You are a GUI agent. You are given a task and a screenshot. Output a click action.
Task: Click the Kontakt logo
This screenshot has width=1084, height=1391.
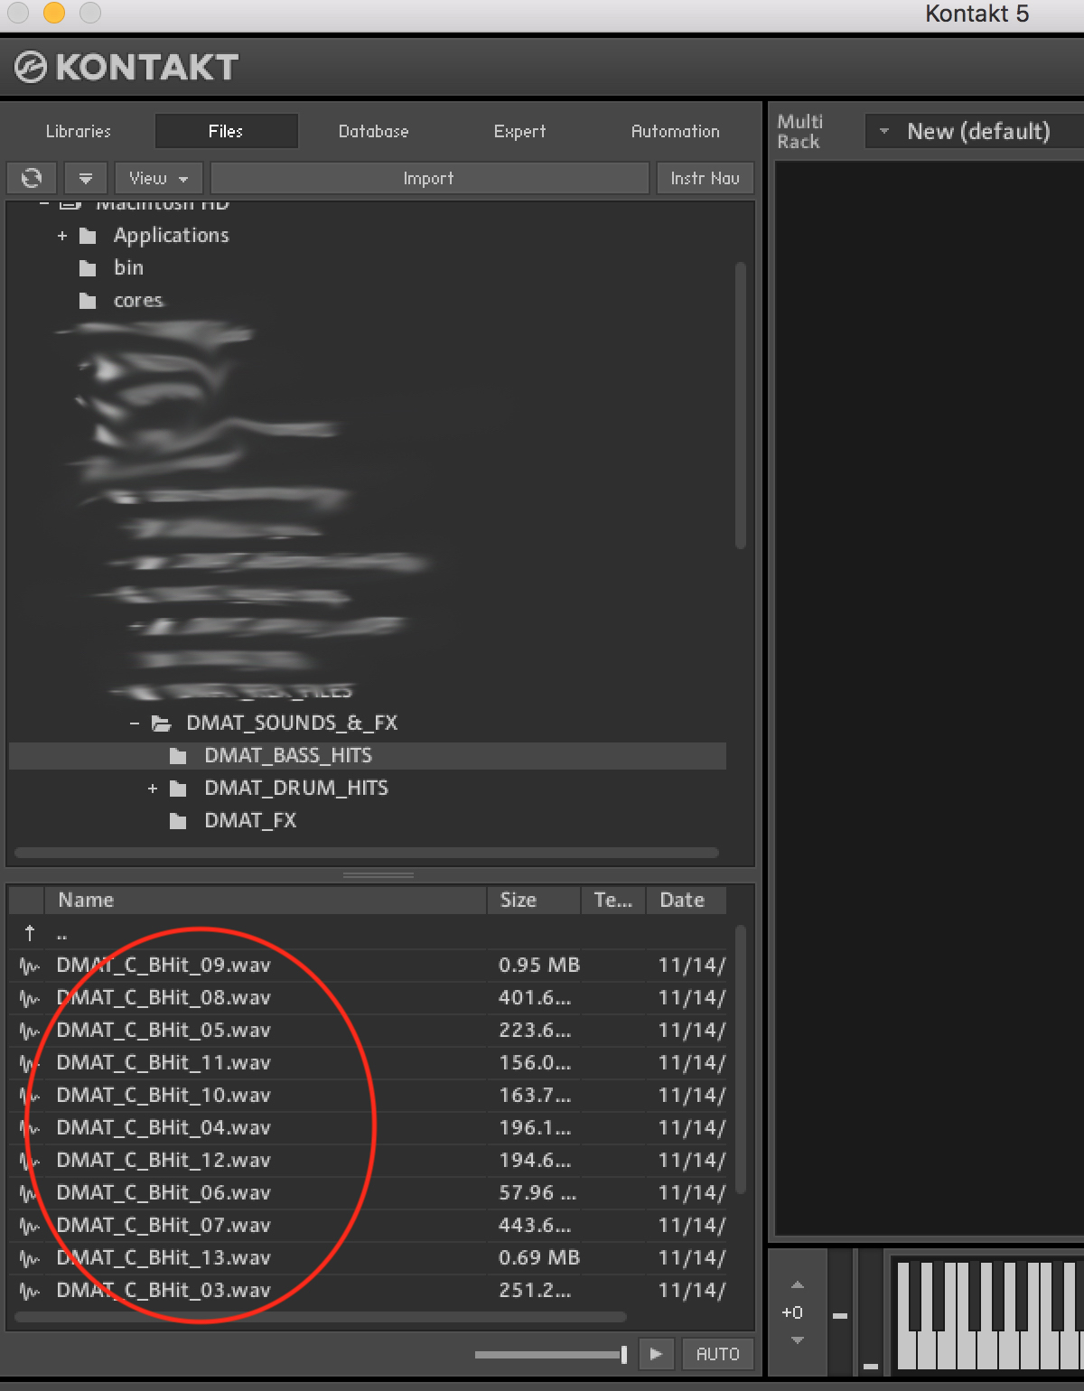tap(126, 67)
